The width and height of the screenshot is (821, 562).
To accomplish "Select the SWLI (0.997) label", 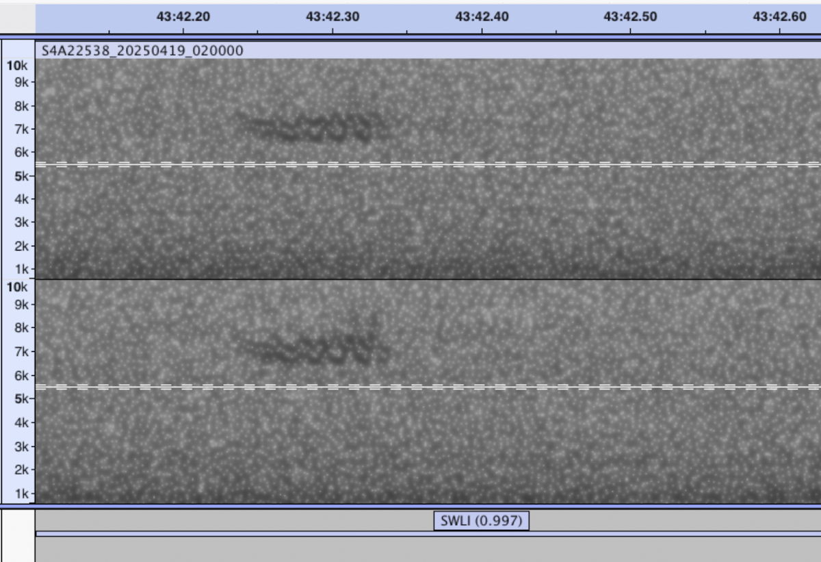I will pyautogui.click(x=481, y=521).
